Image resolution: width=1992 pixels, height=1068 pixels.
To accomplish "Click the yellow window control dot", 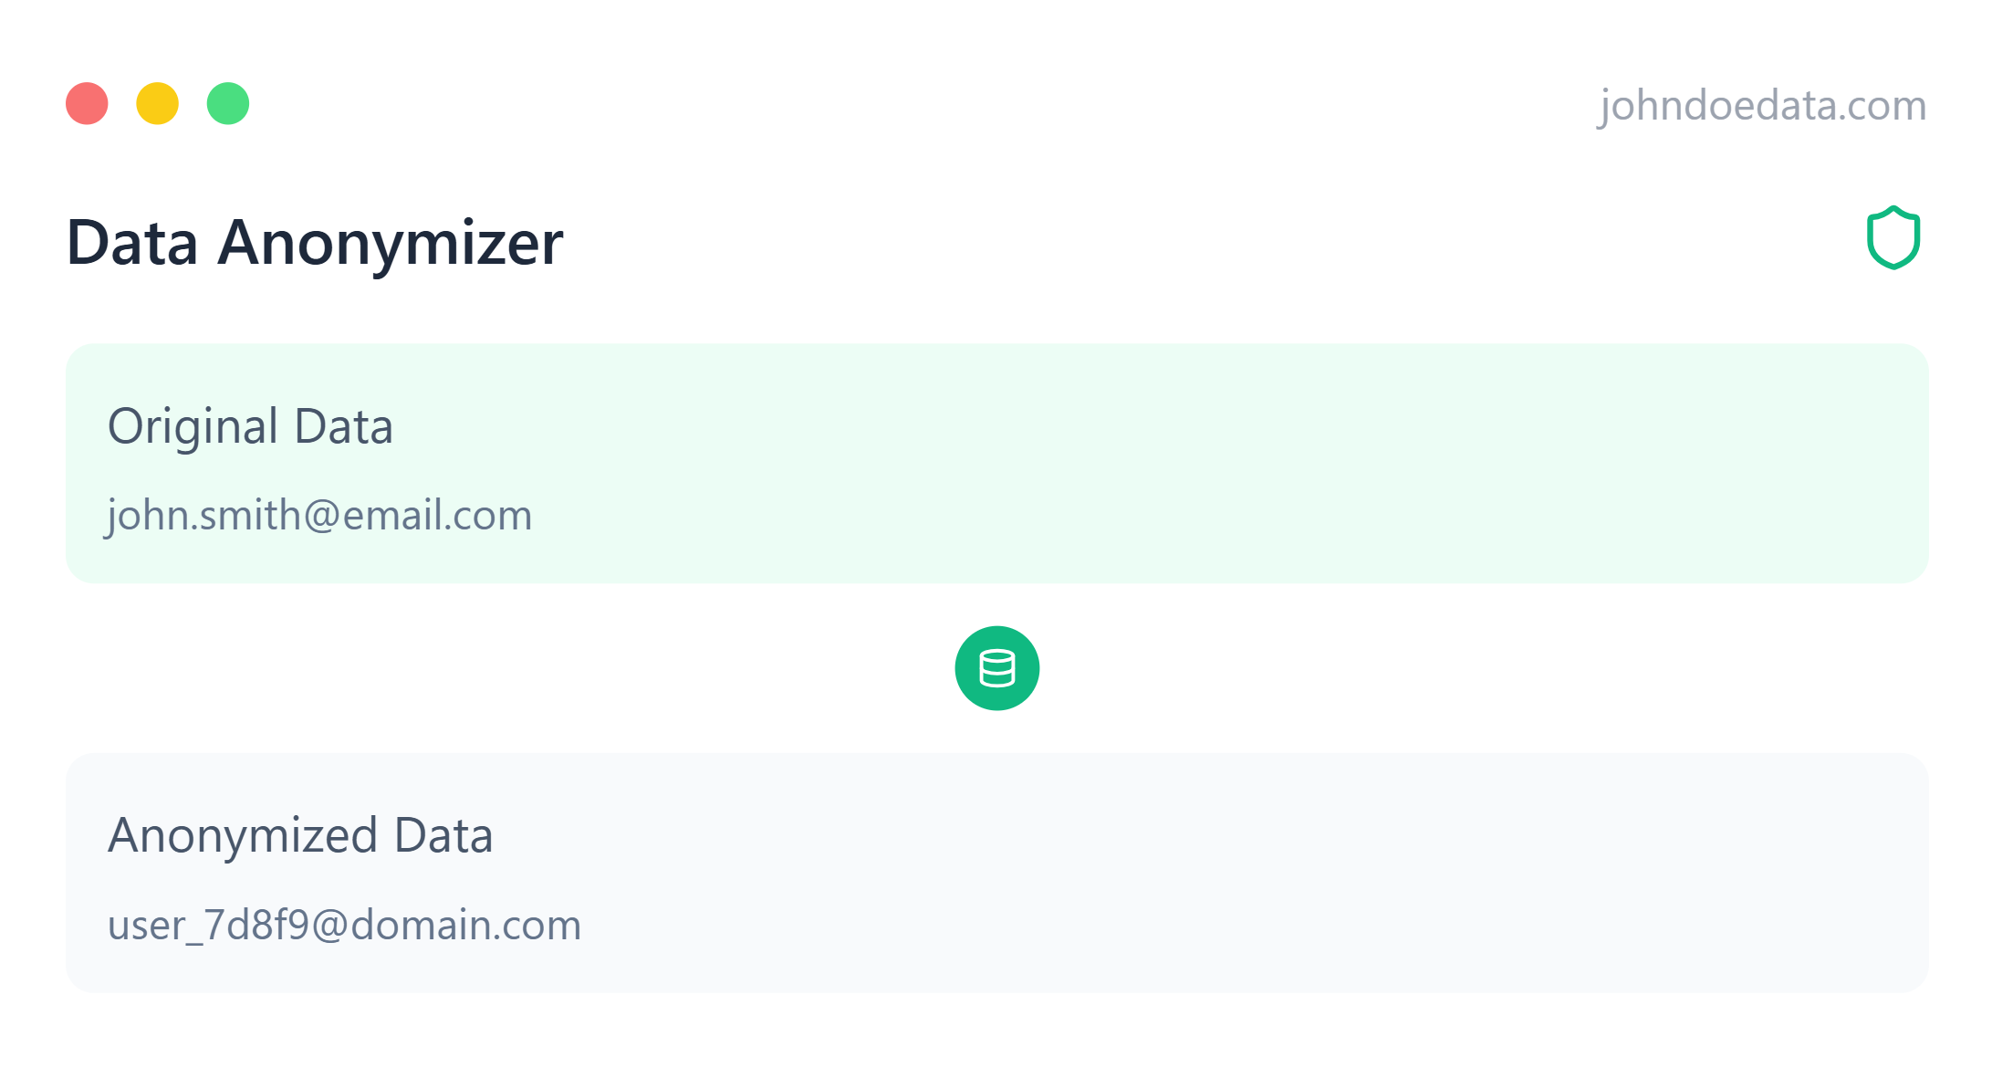I will (x=157, y=103).
